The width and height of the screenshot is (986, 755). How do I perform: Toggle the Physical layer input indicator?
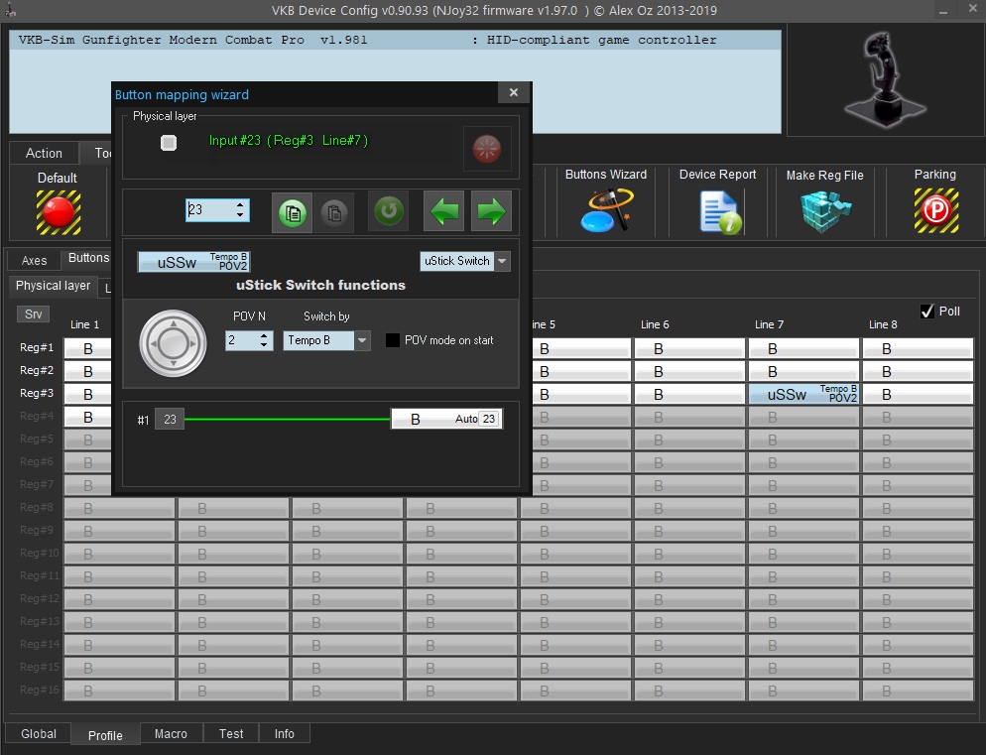pyautogui.click(x=169, y=144)
